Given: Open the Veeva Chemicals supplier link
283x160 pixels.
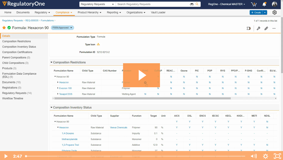Looking at the screenshot, I should click(118, 128).
